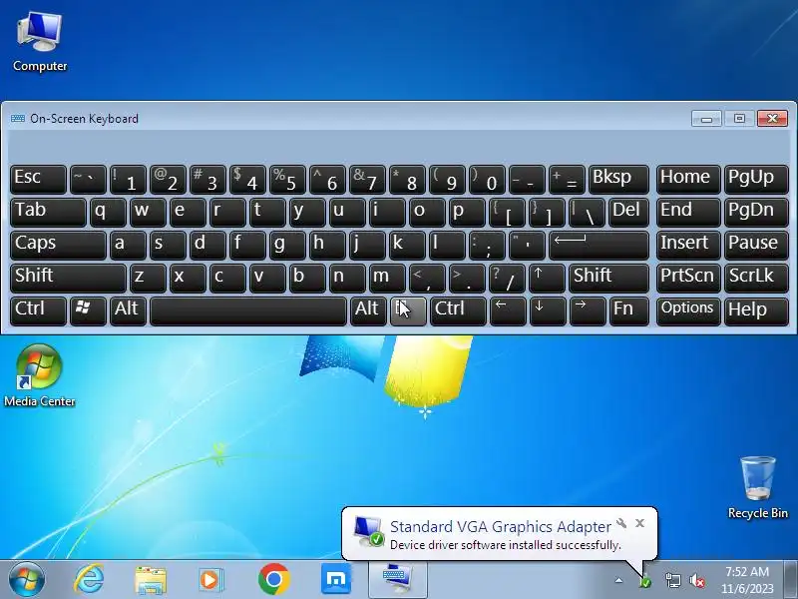
Task: Open the Computer desktop icon
Action: tap(40, 42)
